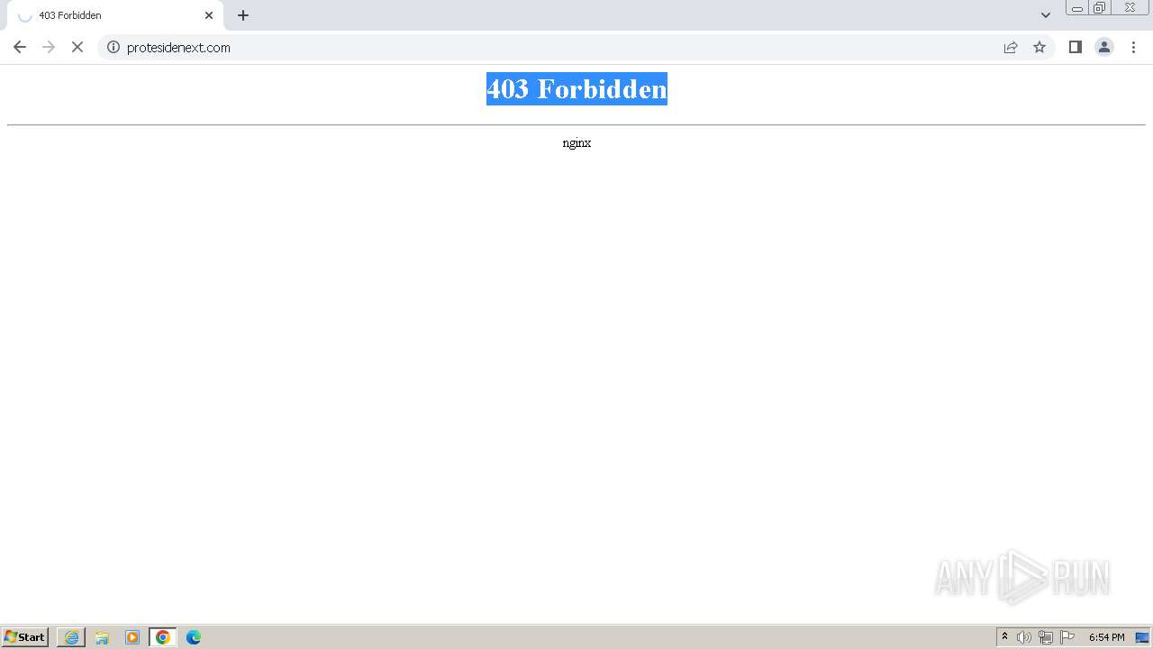Click the nginx text
1153x649 pixels.
pyautogui.click(x=576, y=142)
